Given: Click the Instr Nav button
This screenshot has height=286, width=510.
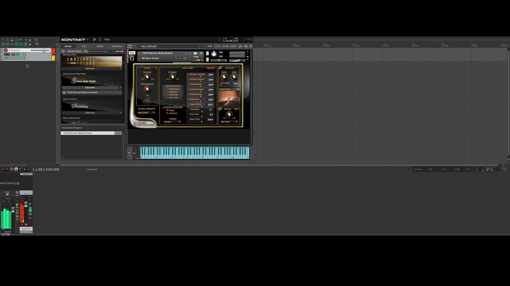Looking at the screenshot, I should [120, 51].
